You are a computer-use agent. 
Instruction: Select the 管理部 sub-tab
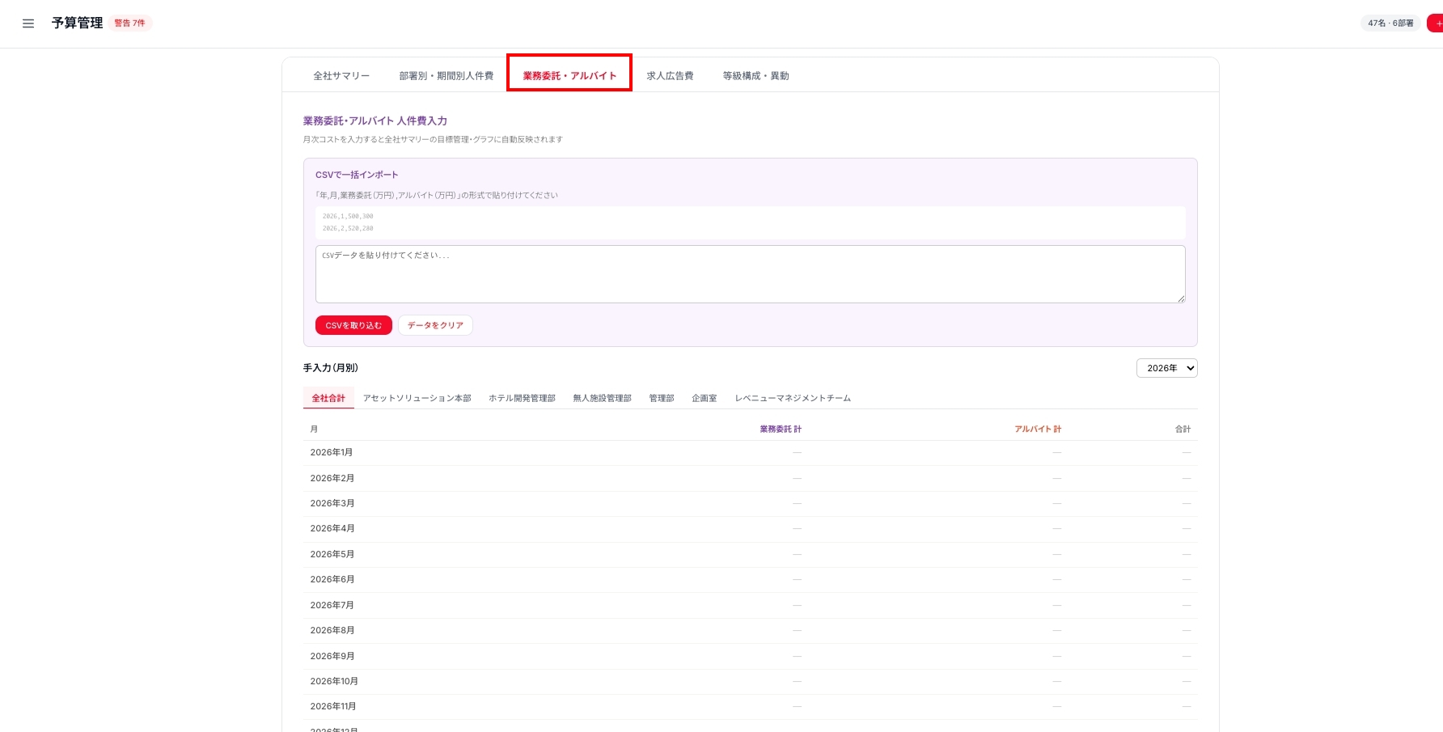tap(661, 398)
